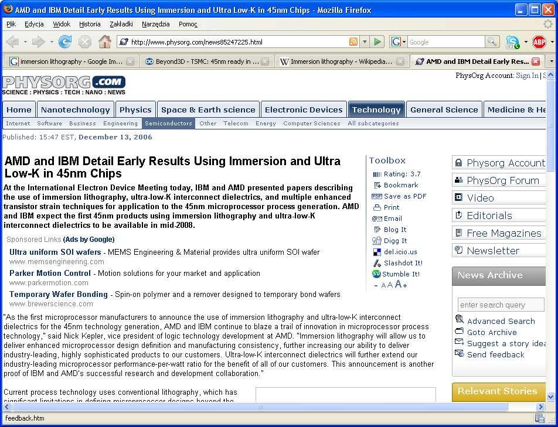Image resolution: width=558 pixels, height=427 pixels.
Task: Reload the current page
Action: [x=64, y=42]
